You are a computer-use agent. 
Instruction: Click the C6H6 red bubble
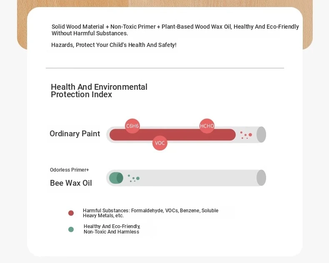click(132, 126)
